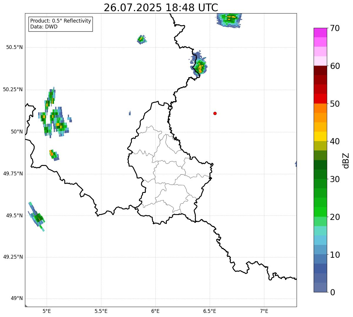Viewport: 353px width, 317px height.
Task: Click the bright red colorbar swatch above 50
Action: (320, 99)
